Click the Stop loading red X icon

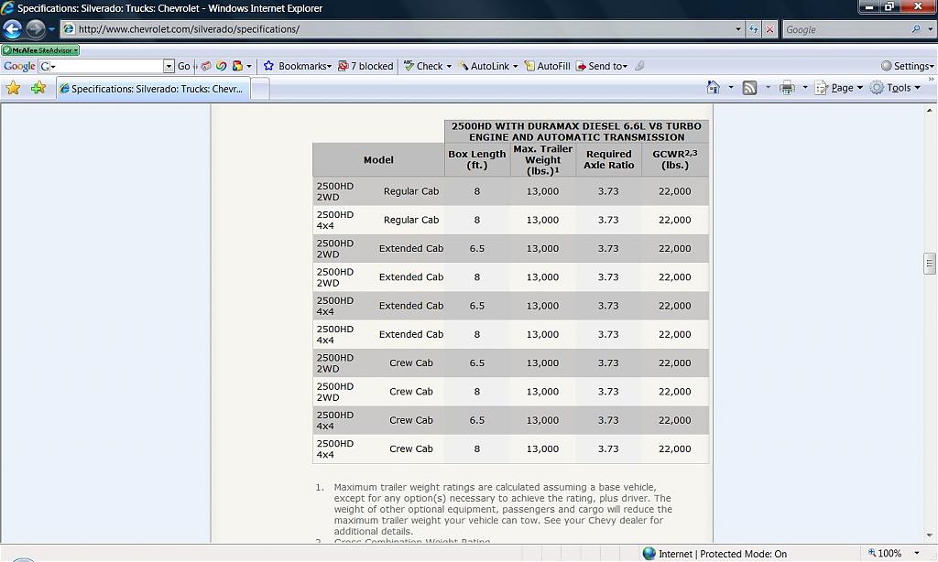[x=769, y=29]
